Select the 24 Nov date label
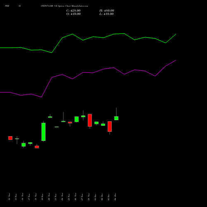 pos(62,197)
